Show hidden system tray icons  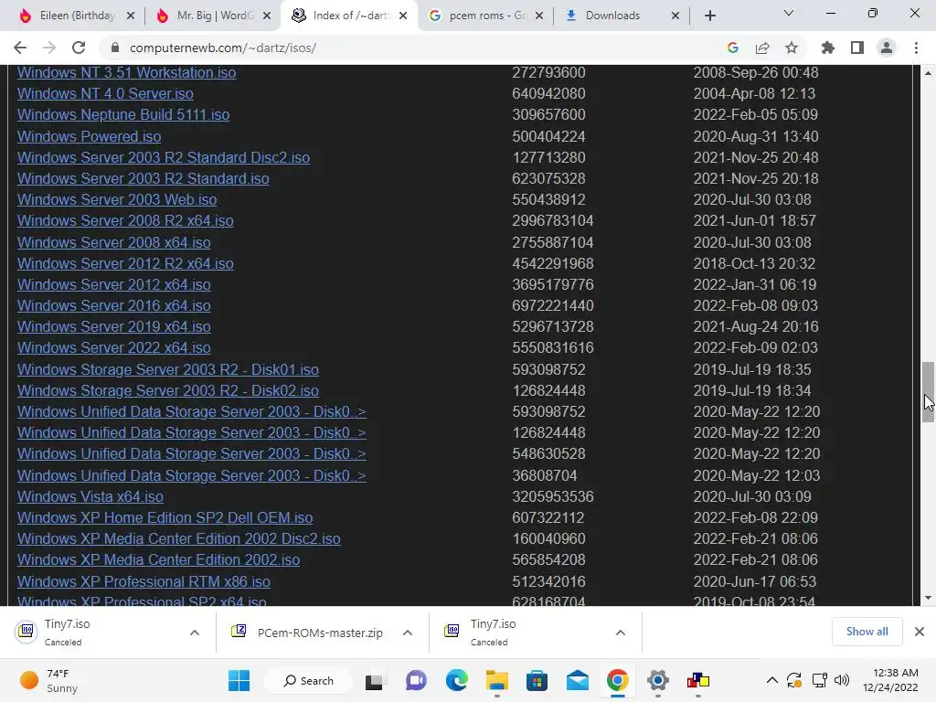771,680
